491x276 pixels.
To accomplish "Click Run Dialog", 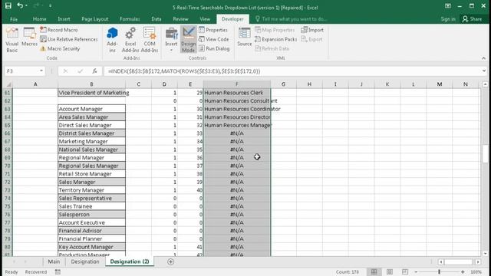I will [x=214, y=48].
